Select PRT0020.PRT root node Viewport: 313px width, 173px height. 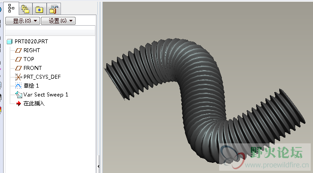point(31,41)
